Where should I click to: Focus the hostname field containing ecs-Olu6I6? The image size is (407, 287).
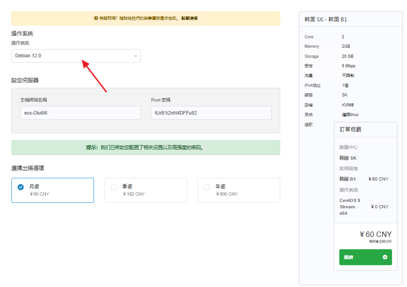(x=80, y=113)
